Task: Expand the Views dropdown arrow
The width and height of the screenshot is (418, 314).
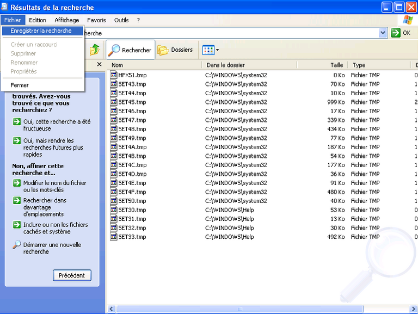Action: point(218,50)
